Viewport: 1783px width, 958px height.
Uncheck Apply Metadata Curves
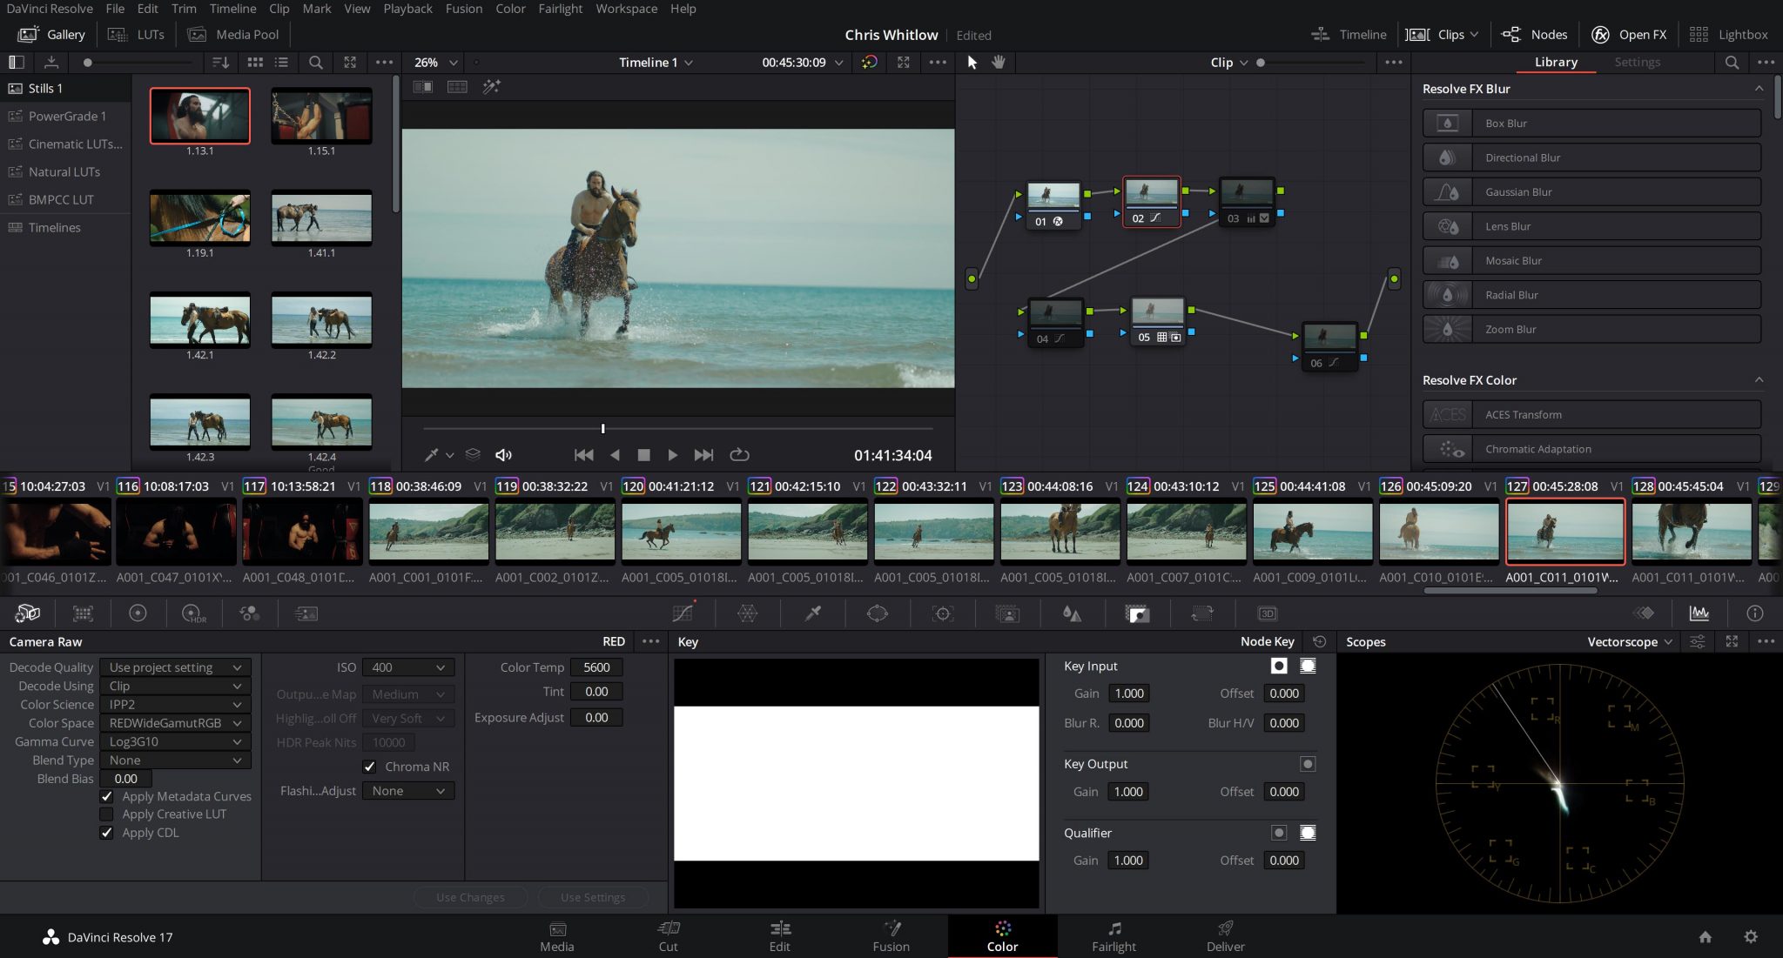point(106,796)
